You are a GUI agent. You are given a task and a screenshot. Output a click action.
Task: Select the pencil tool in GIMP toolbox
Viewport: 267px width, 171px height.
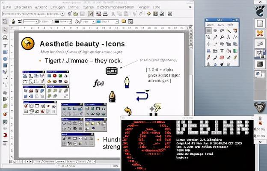coord(209,58)
